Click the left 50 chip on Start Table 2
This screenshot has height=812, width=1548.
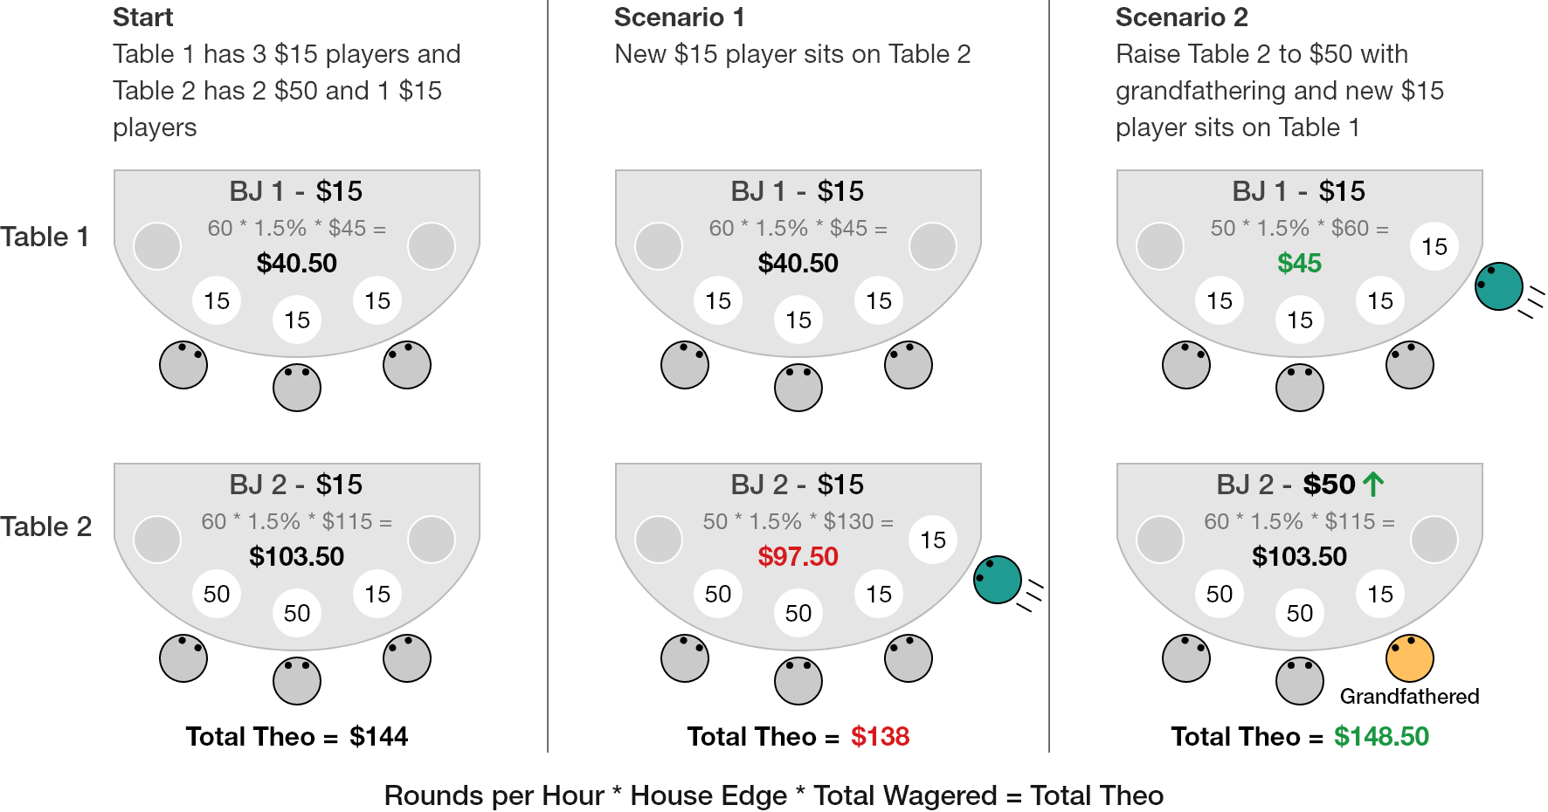[217, 594]
